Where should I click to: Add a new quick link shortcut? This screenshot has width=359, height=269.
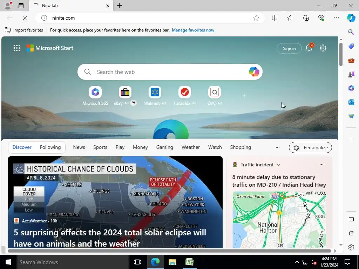pos(244,96)
